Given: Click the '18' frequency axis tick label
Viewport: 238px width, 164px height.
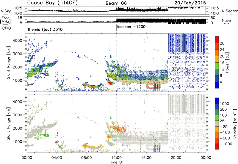Looking at the screenshot, I should point(20,18).
